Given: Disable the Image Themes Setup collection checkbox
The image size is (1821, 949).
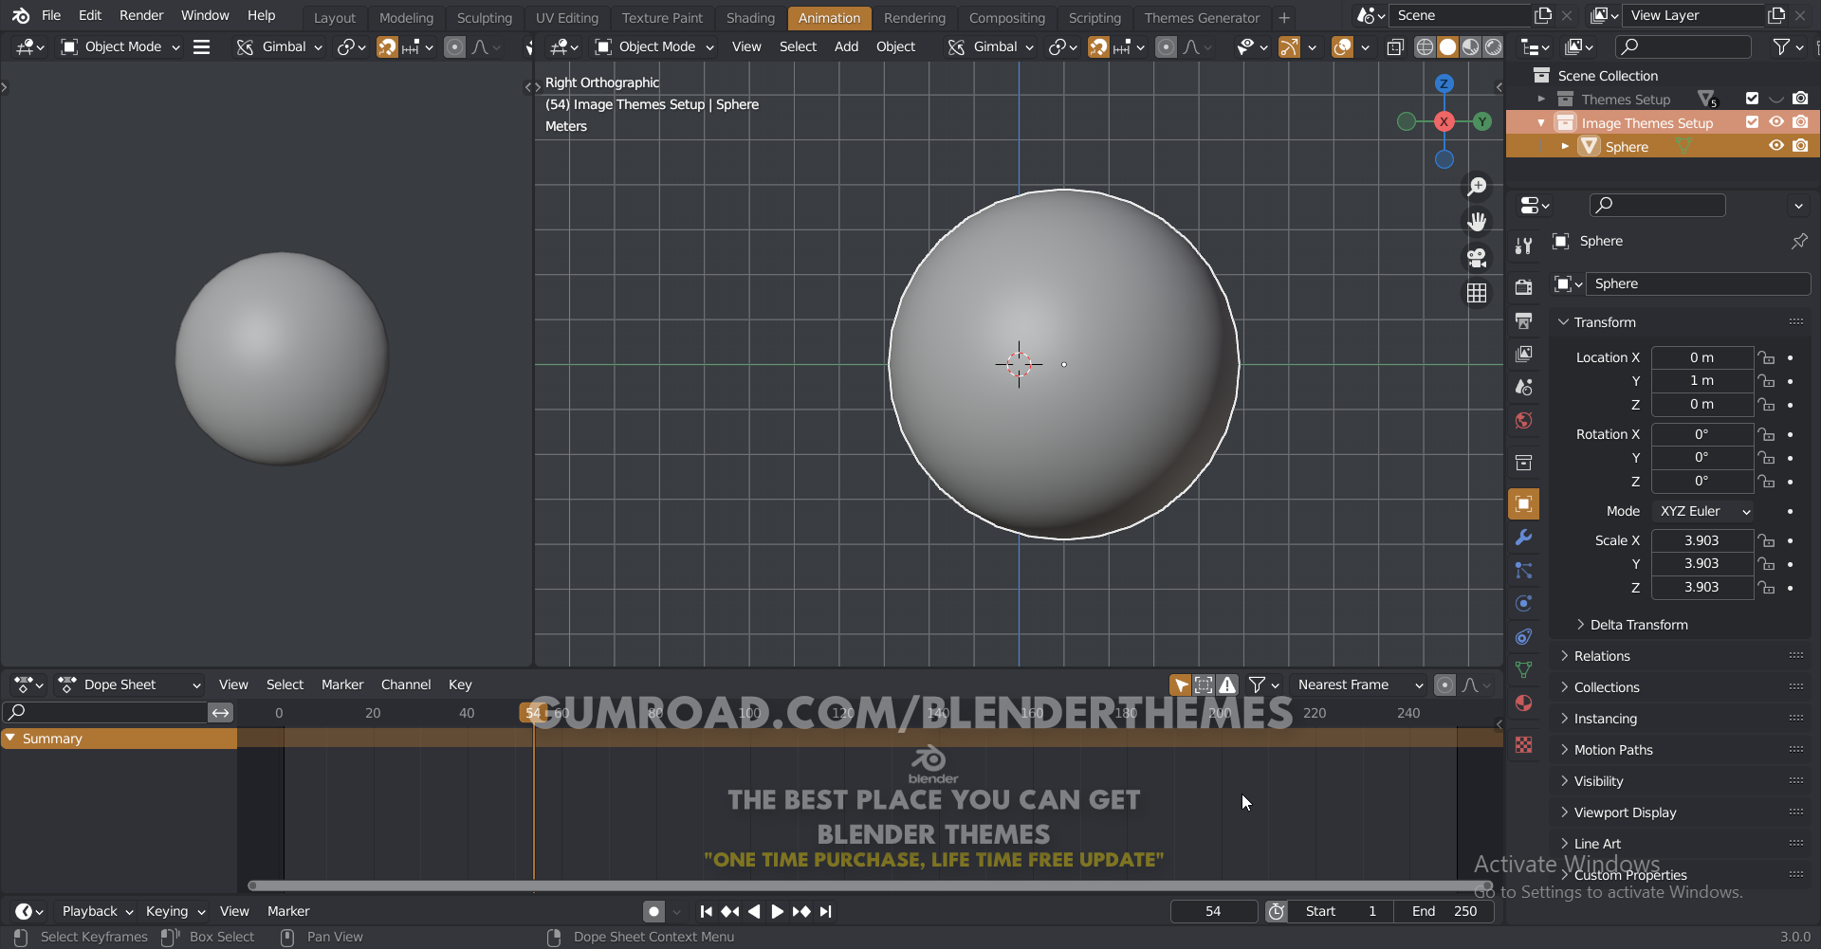Looking at the screenshot, I should (x=1753, y=121).
